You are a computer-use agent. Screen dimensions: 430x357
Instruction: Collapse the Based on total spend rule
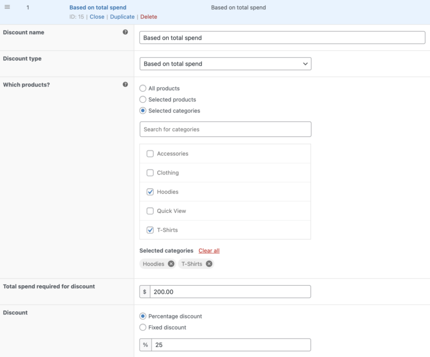tap(98, 7)
